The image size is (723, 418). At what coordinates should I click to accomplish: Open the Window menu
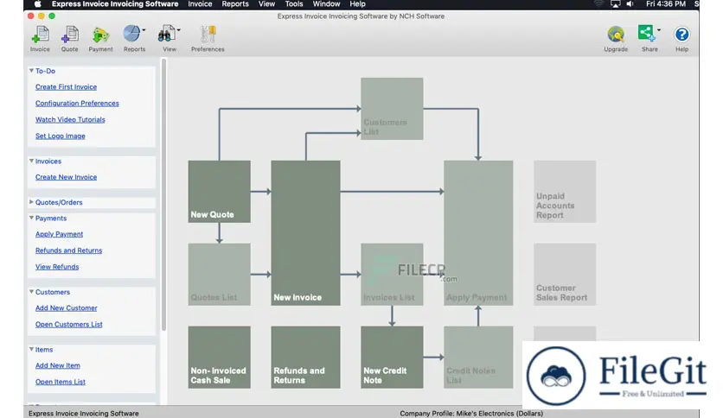(x=326, y=4)
